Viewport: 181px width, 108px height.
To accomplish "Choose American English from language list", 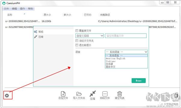I will [x=126, y=58].
